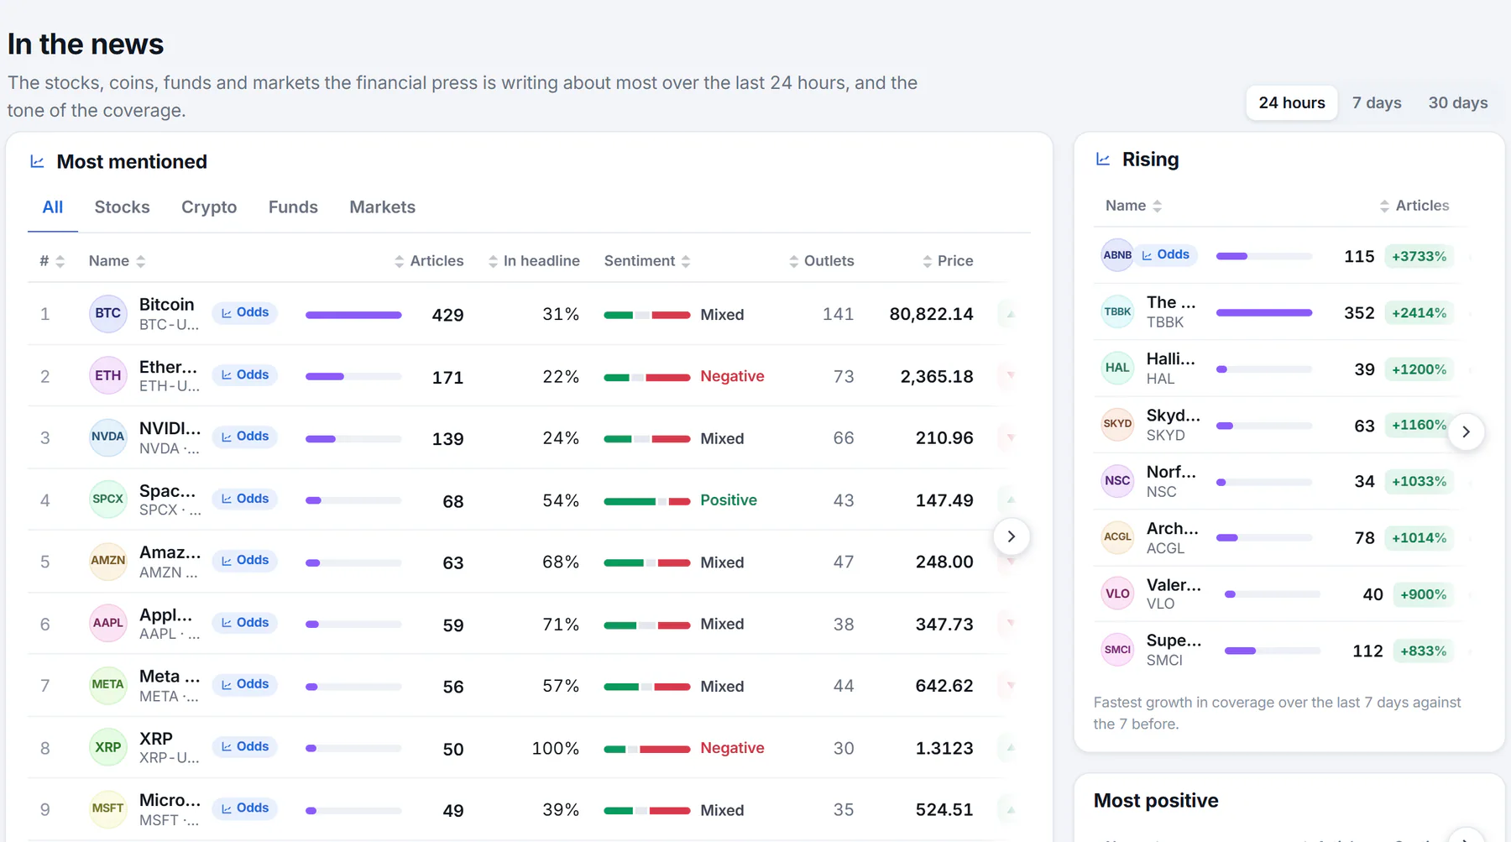This screenshot has width=1511, height=842.
Task: Sort Most mentioned by Name
Action: [x=118, y=261]
